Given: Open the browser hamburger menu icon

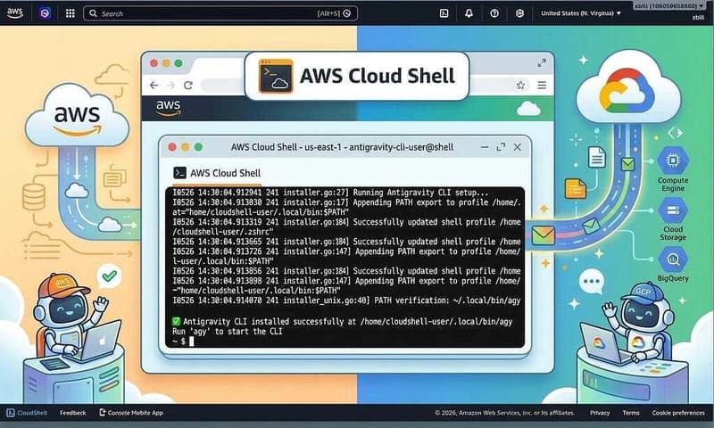Looking at the screenshot, I should (x=542, y=85).
